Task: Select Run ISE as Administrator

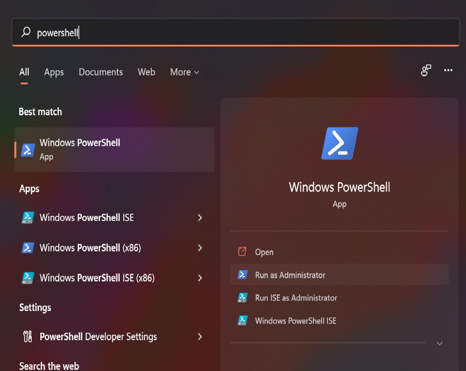Action: [x=296, y=298]
